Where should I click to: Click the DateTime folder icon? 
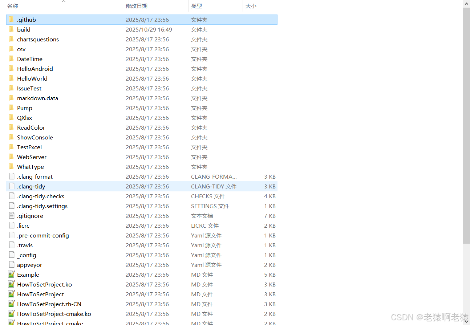(11, 59)
